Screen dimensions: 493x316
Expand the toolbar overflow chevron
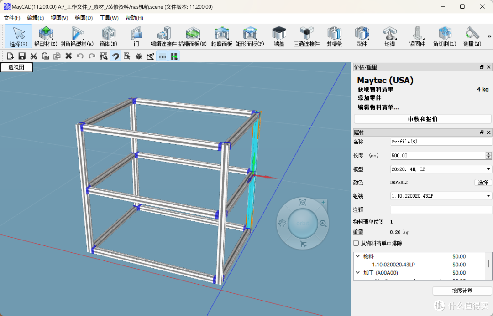click(x=489, y=36)
